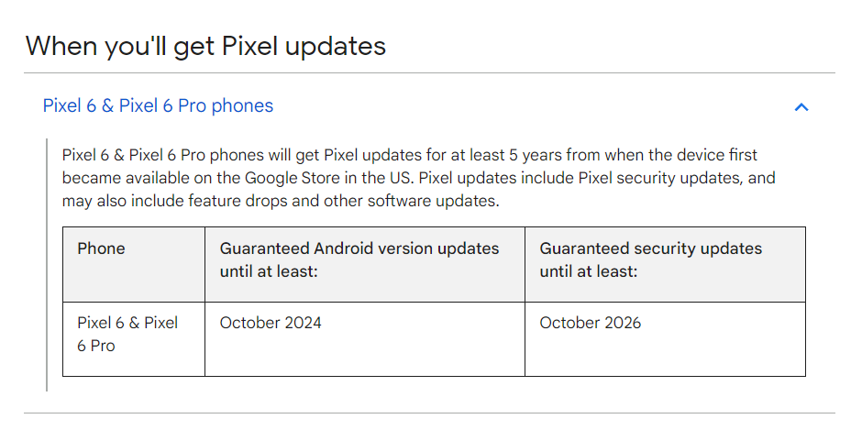The height and width of the screenshot is (430, 862).
Task: Select the Phone column header cell
Action: (x=134, y=264)
